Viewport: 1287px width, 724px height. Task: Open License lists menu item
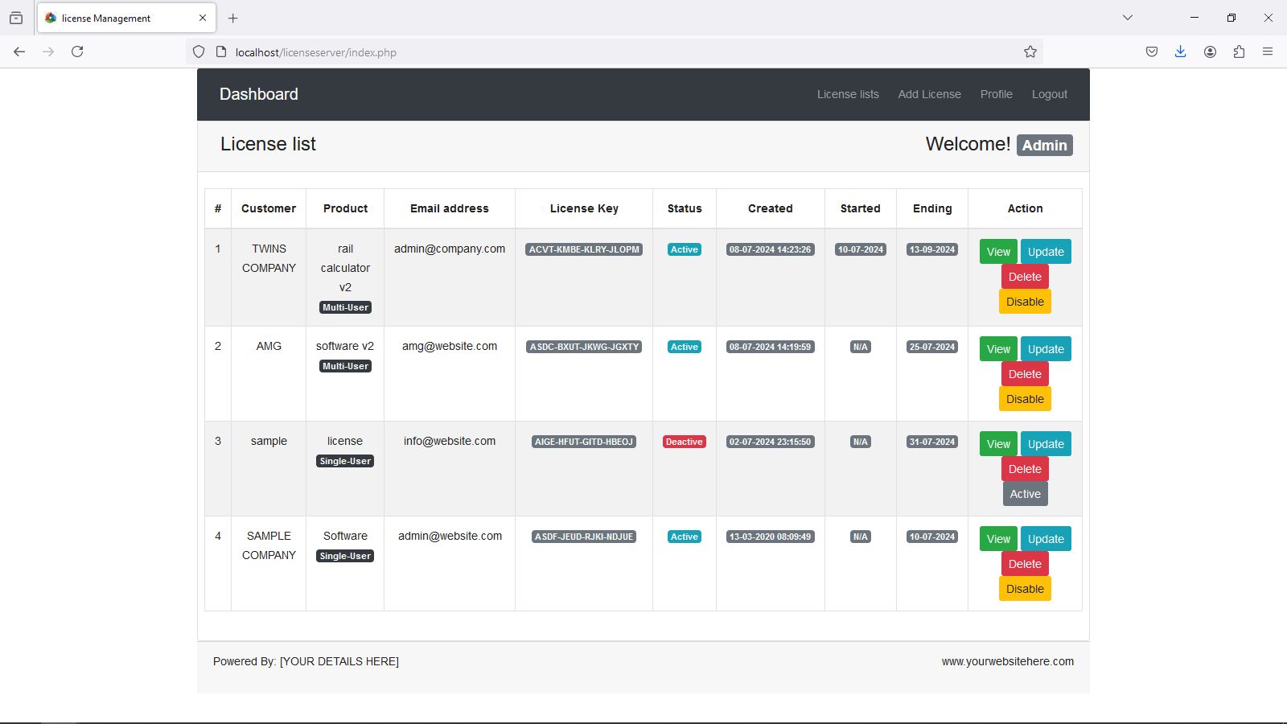point(848,94)
